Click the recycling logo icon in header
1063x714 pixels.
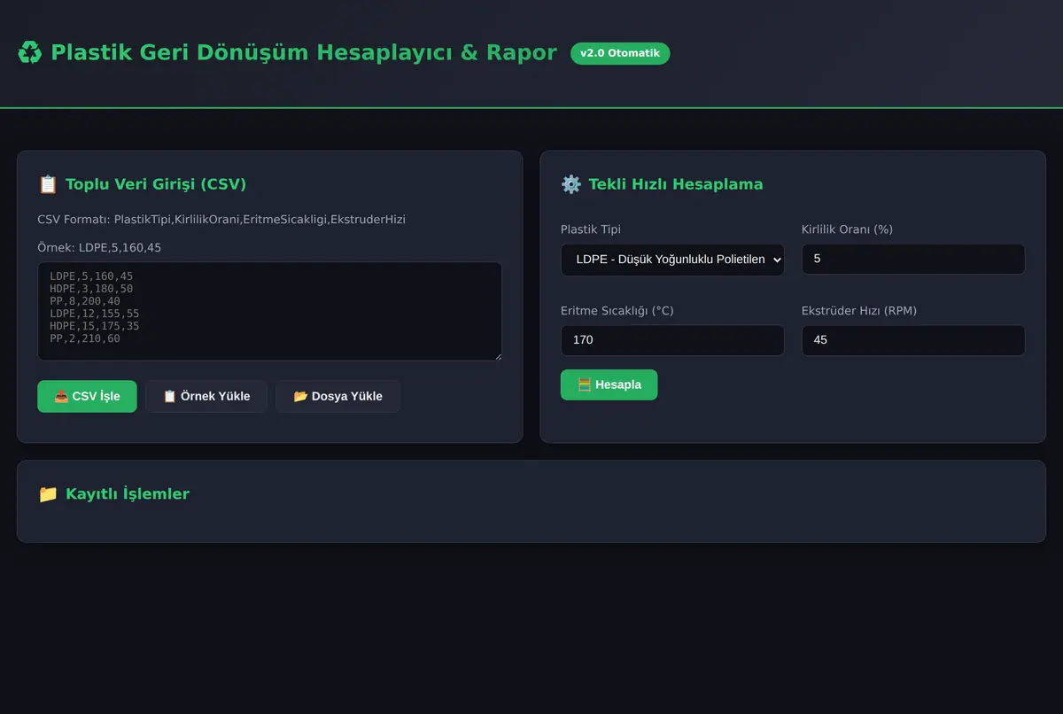pos(29,53)
